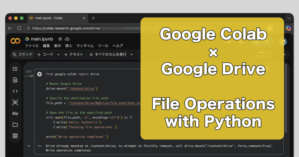Open the Colab logo home
This screenshot has height=157, width=299.
coord(15,41)
